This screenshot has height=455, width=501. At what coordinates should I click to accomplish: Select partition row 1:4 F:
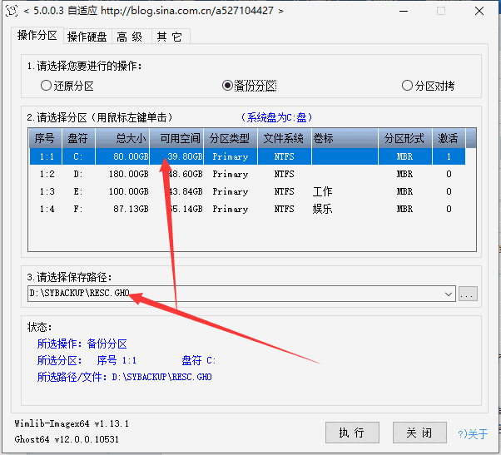pos(247,209)
